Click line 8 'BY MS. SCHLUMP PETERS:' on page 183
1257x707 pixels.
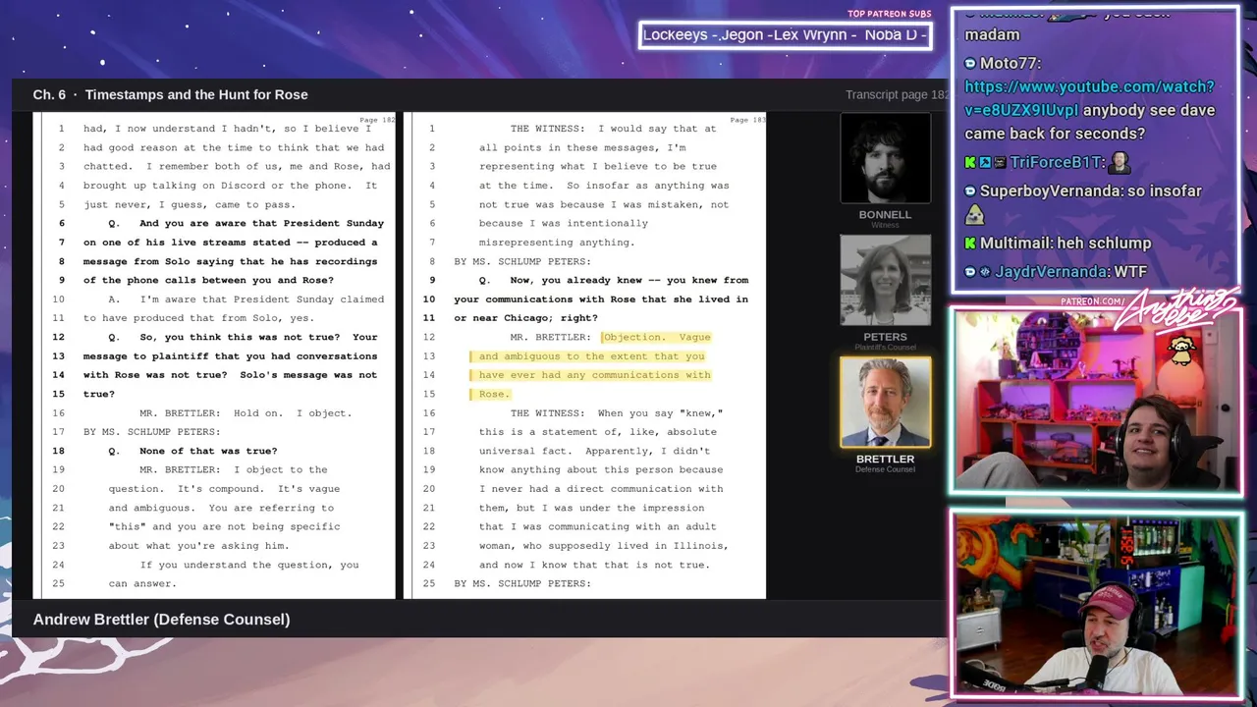(522, 261)
